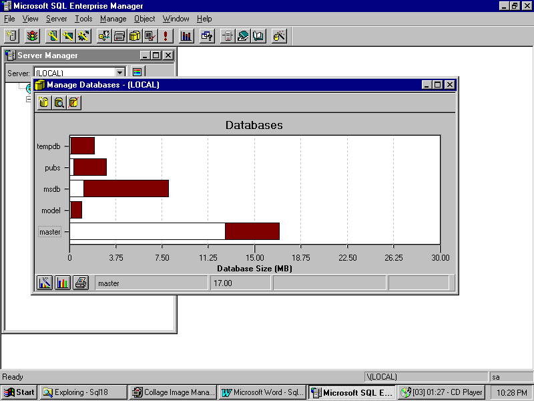Collapse the tree node in Server Manager
534x401 pixels.
(28, 99)
